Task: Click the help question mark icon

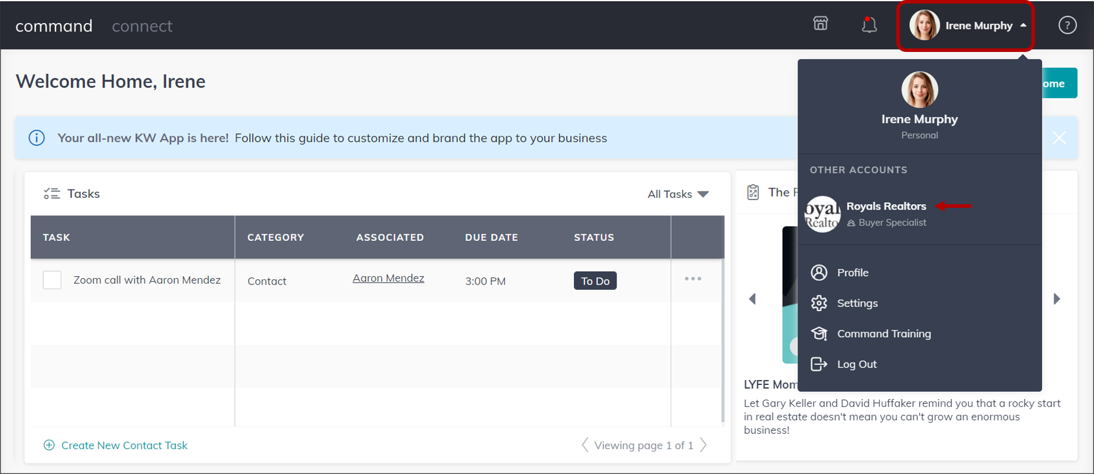Action: pos(1067,25)
